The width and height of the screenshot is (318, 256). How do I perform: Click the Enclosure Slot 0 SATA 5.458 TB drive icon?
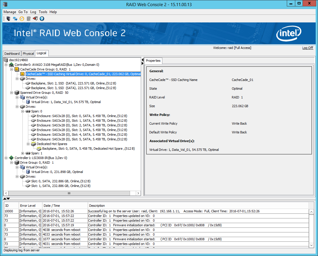34,116
